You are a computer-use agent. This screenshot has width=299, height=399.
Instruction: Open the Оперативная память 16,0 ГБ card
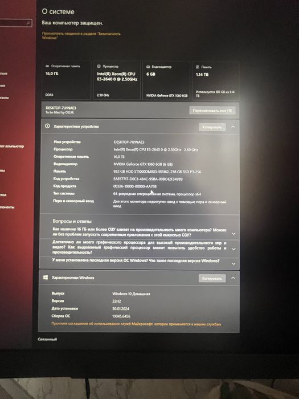click(66, 80)
